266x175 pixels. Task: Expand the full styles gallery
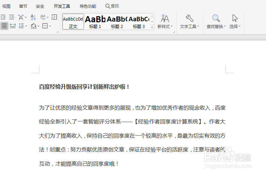pos(152,27)
